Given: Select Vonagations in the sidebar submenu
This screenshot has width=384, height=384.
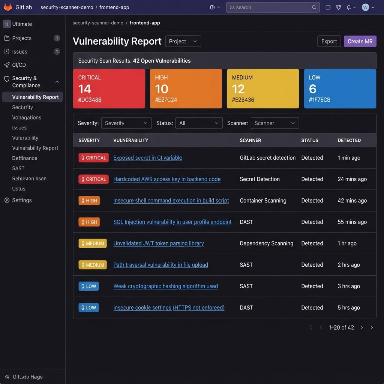Looking at the screenshot, I should pyautogui.click(x=27, y=117).
